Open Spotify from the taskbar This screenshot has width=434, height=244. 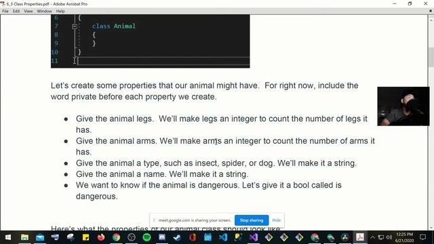click(146, 237)
